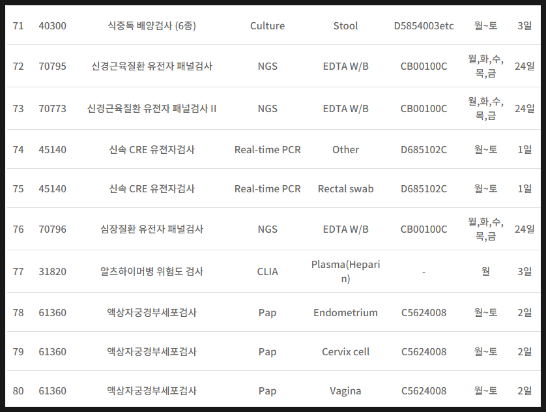Click Cervix cell specimen in row 79

[345, 352]
